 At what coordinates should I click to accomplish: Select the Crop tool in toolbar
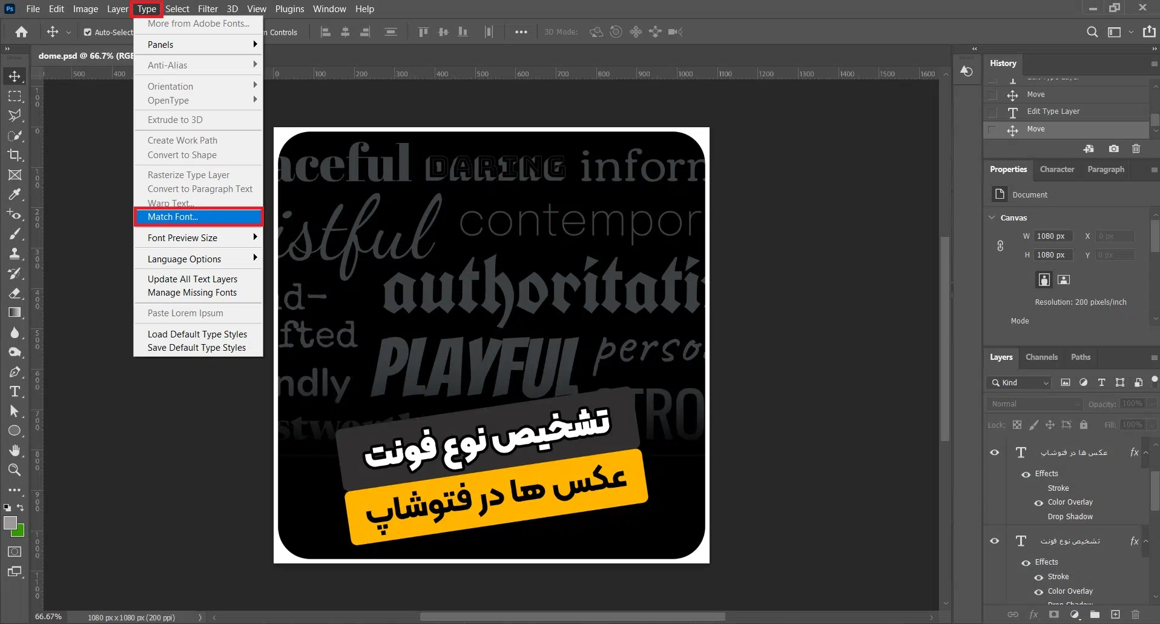pyautogui.click(x=15, y=155)
